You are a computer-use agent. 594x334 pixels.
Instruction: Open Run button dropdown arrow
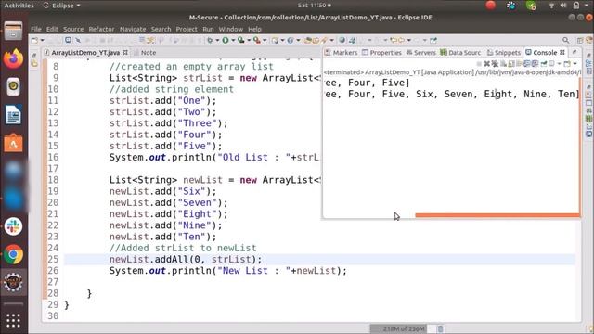[x=233, y=40]
